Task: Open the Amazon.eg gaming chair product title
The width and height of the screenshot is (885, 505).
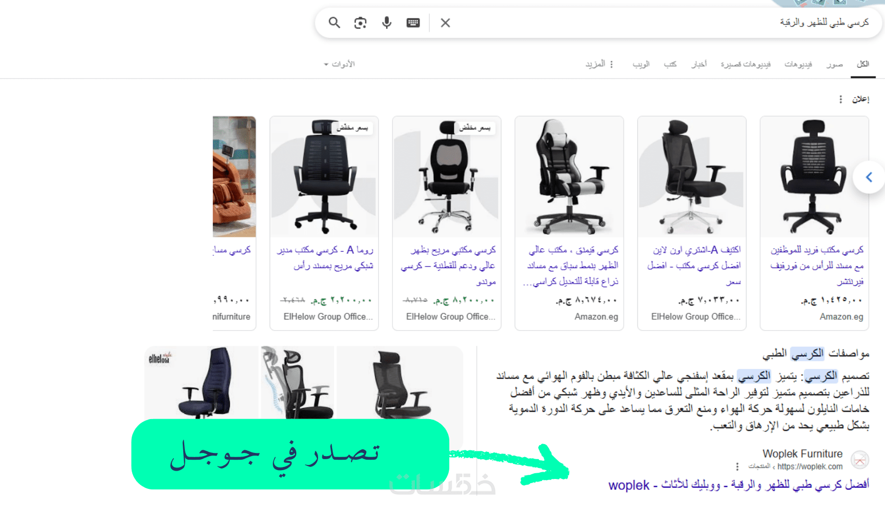Action: (x=571, y=266)
